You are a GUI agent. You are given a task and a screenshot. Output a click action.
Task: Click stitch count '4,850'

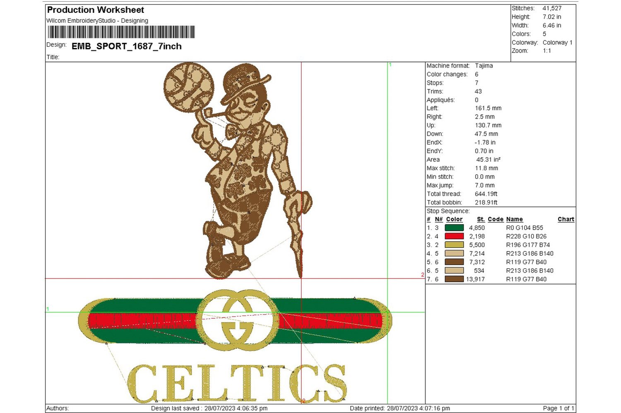coord(477,228)
